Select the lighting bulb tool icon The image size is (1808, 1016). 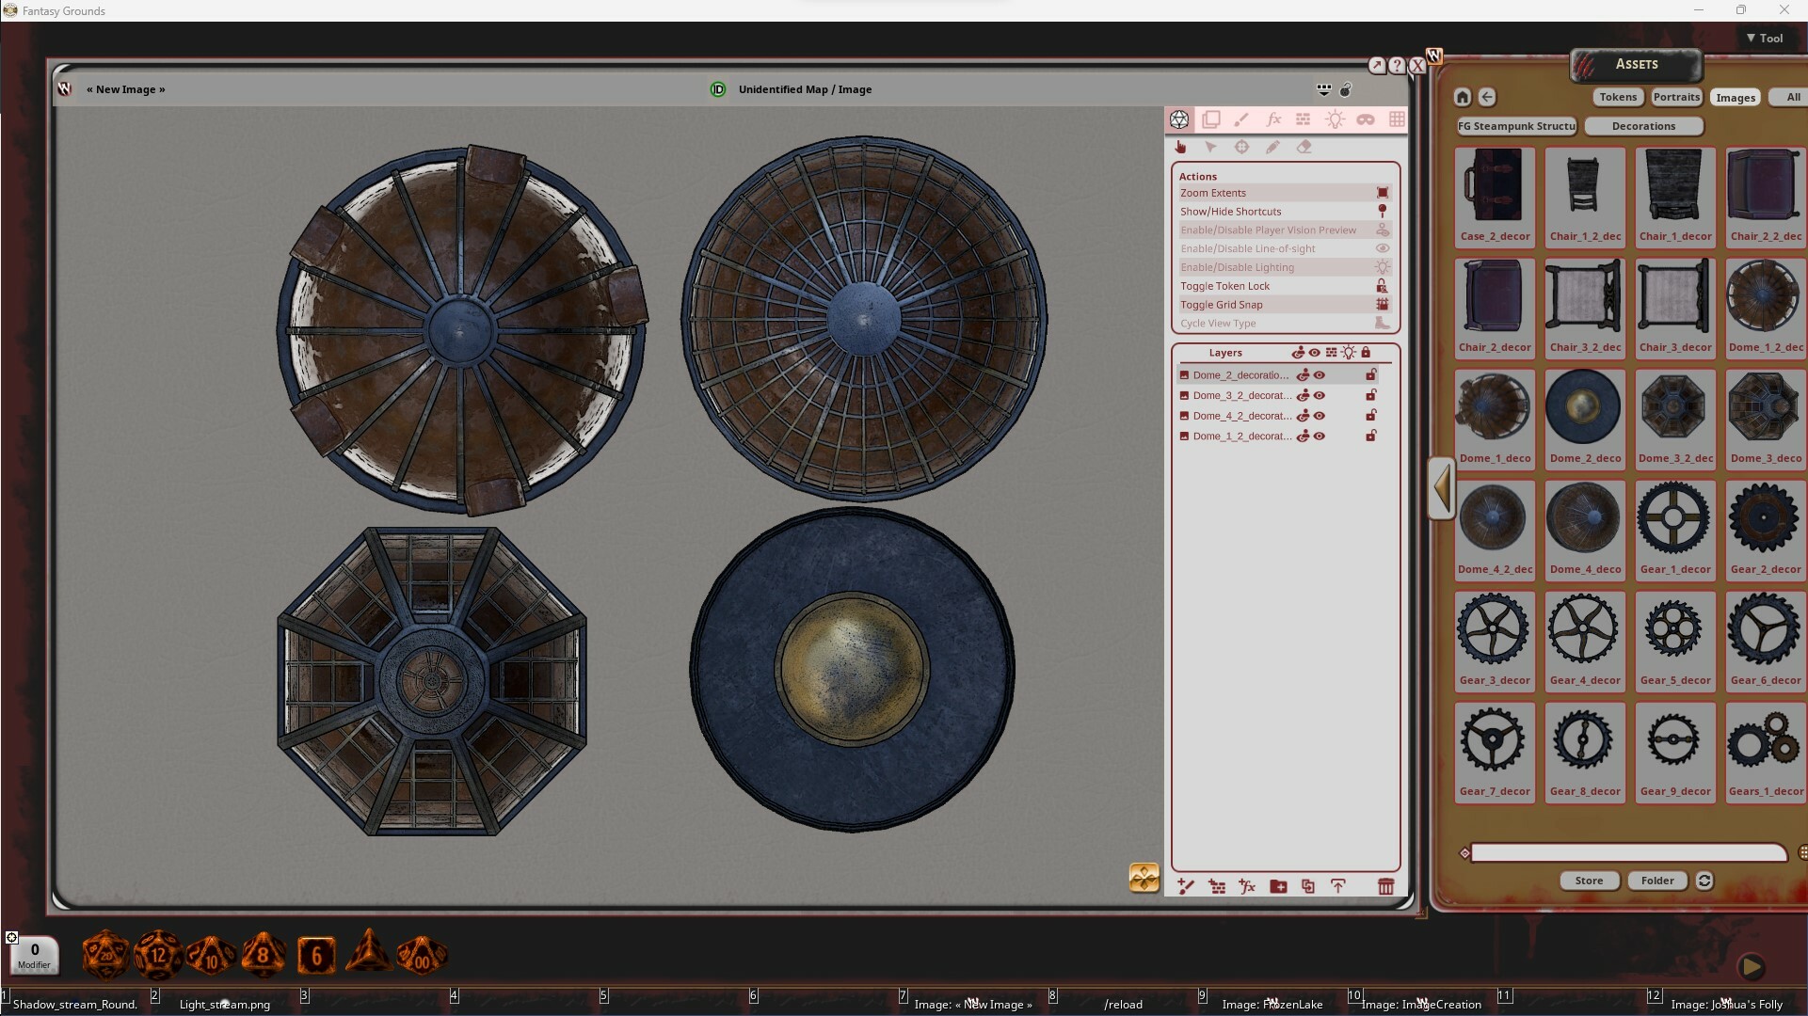[x=1336, y=119]
